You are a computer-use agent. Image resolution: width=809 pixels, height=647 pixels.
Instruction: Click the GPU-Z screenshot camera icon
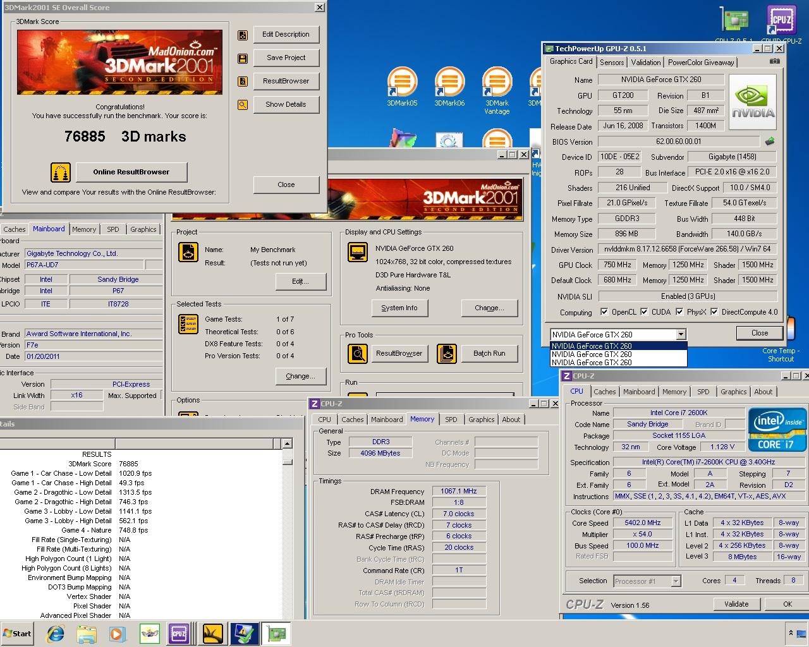pos(774,62)
